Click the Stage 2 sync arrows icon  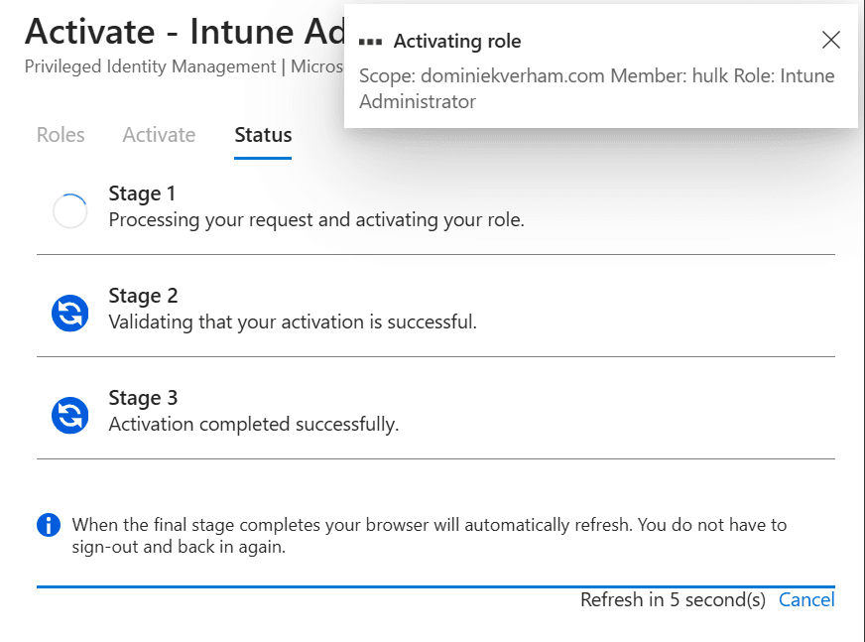point(69,313)
